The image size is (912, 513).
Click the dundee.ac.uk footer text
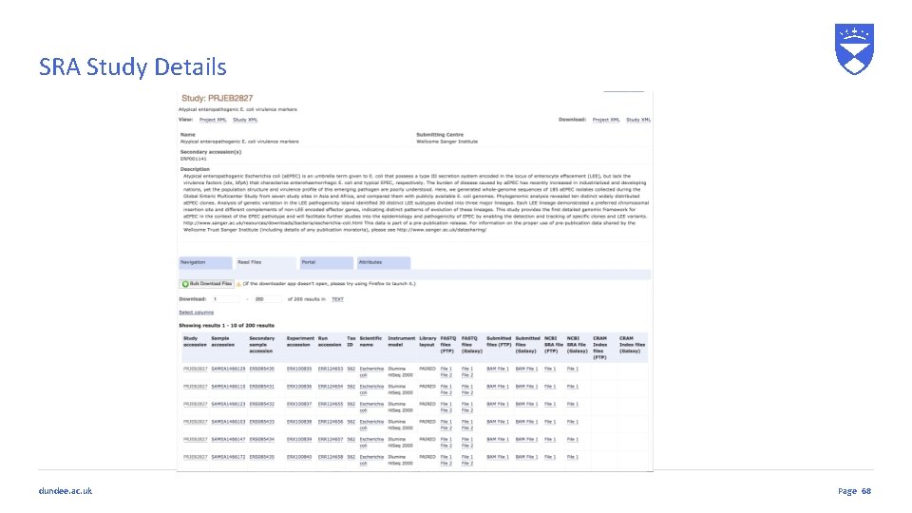[x=66, y=491]
